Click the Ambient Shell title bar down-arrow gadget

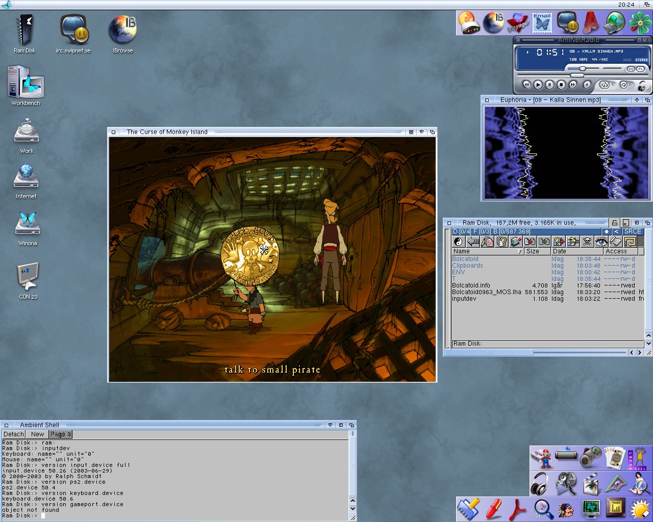[x=330, y=425]
